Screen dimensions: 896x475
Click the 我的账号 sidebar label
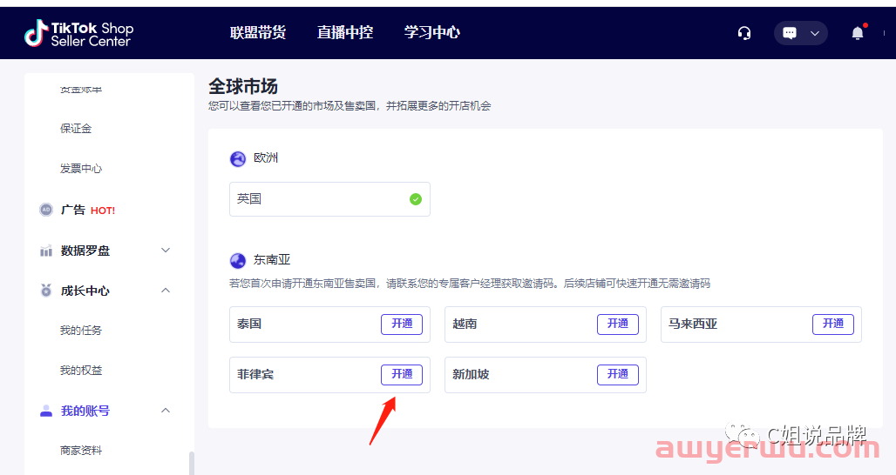[85, 411]
